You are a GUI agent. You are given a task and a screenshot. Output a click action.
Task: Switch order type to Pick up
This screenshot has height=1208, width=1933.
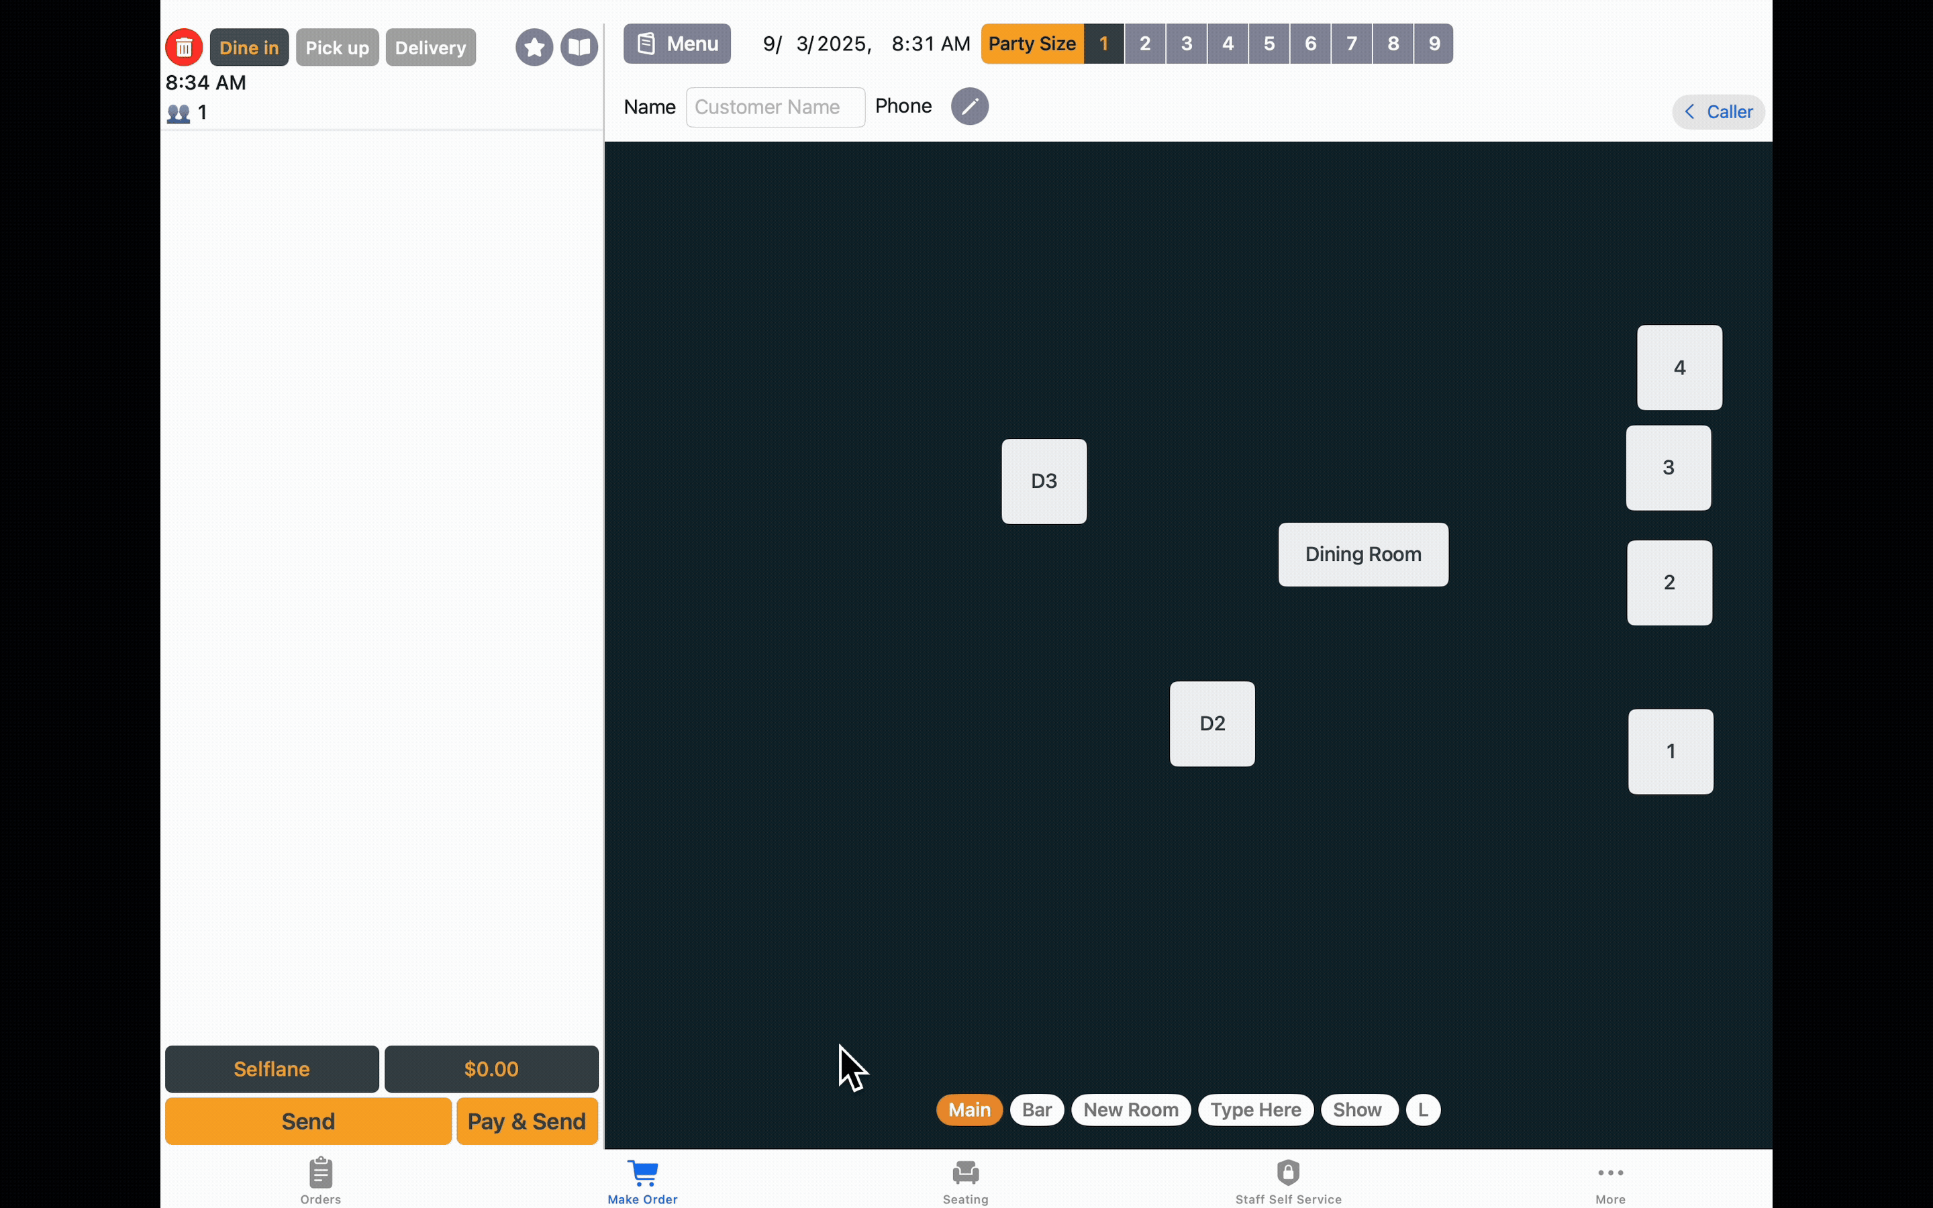point(337,47)
